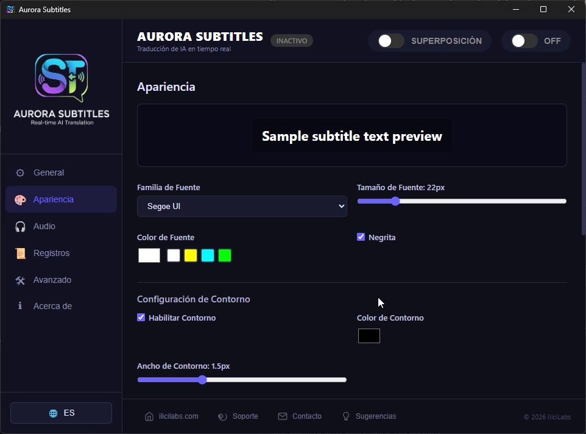Click the Audio headphones icon
Image resolution: width=586 pixels, height=434 pixels.
point(20,227)
